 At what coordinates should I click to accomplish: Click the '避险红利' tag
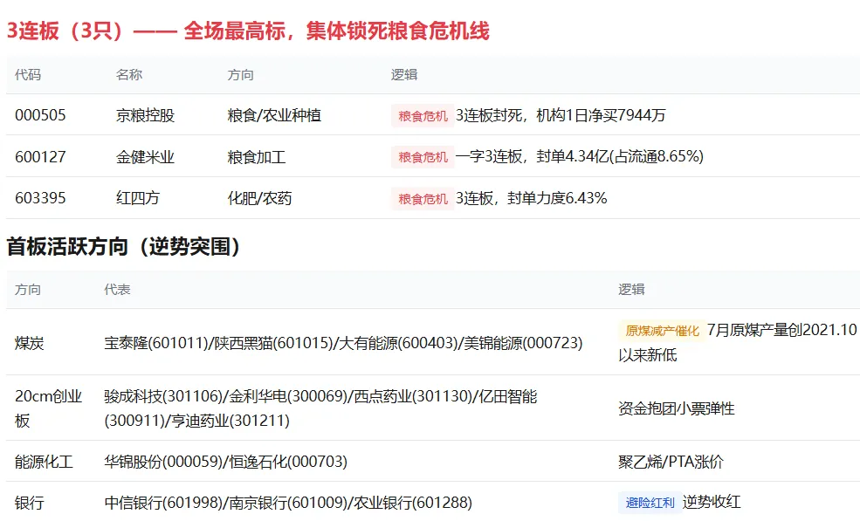pyautogui.click(x=650, y=503)
